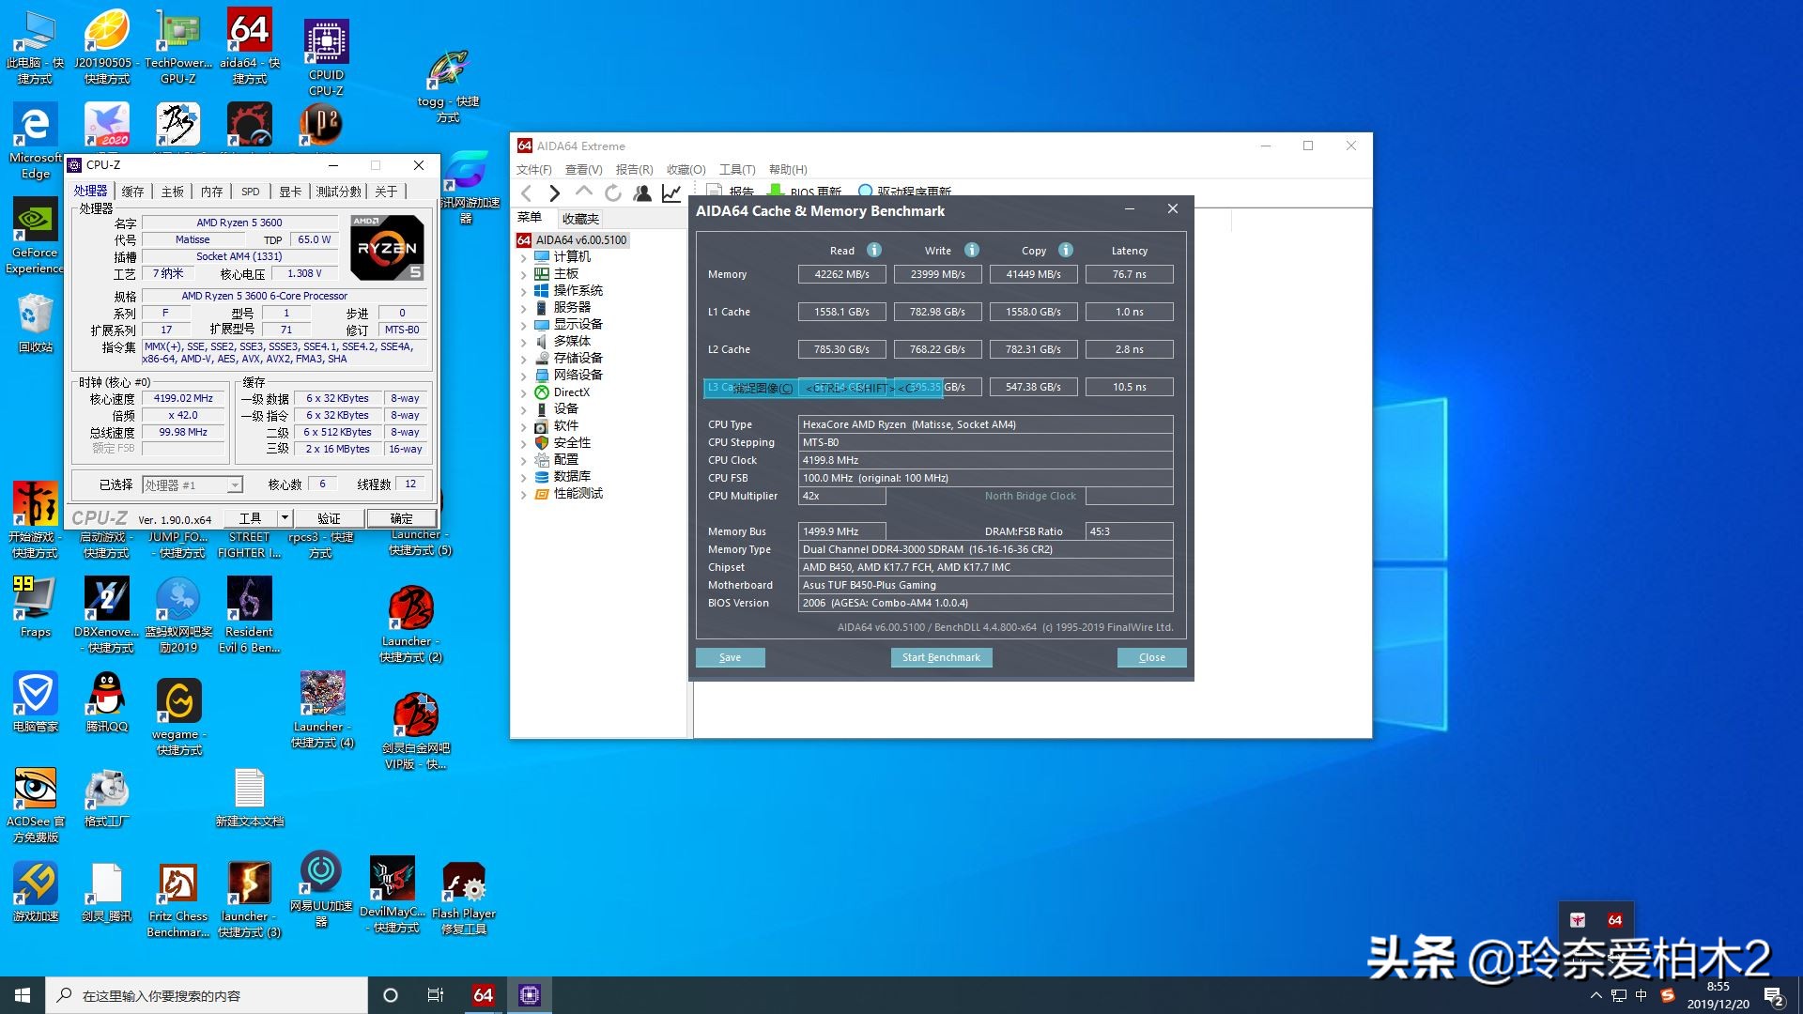The image size is (1803, 1014).
Task: Expand the 性能测试 tree node
Action: click(x=523, y=494)
